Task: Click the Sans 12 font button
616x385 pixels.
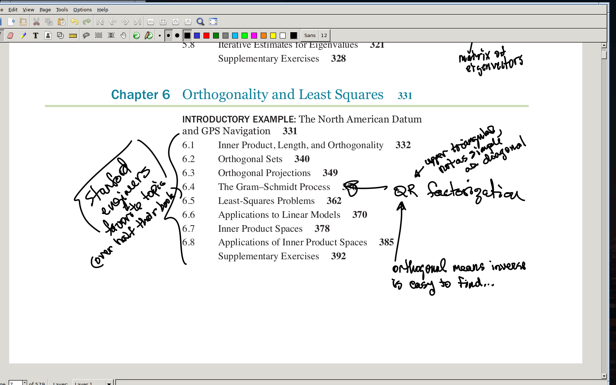Action: pyautogui.click(x=315, y=36)
